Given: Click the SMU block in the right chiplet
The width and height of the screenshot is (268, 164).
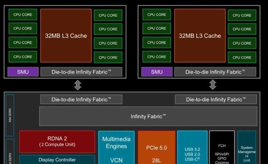Looking at the screenshot, I should 157,72.
